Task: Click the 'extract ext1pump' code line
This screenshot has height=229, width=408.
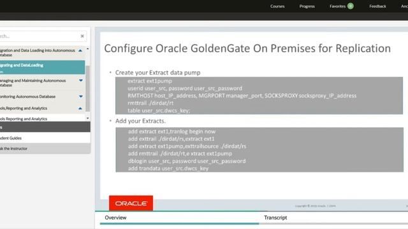Action: click(x=150, y=81)
